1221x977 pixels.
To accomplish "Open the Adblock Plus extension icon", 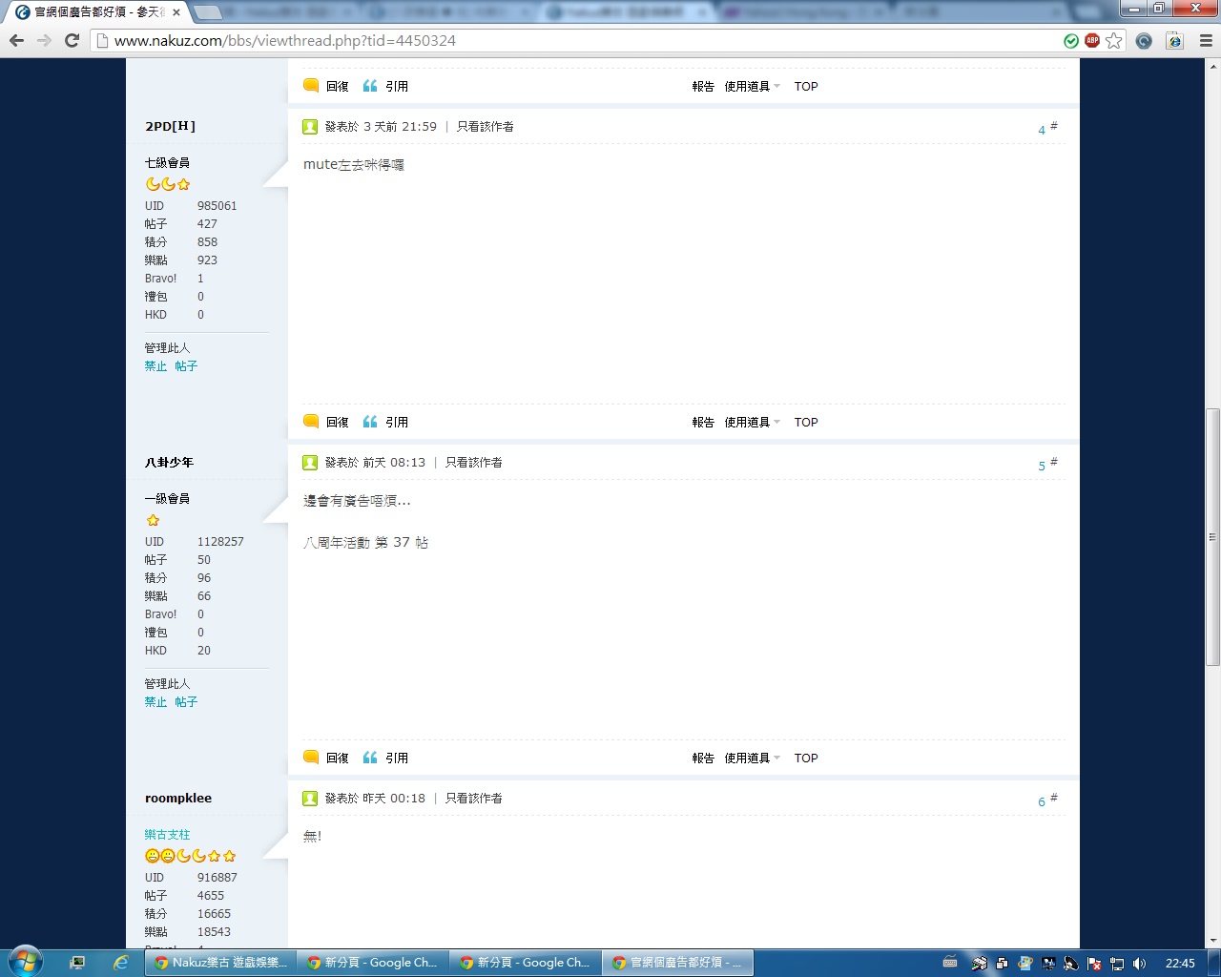I will coord(1092,40).
